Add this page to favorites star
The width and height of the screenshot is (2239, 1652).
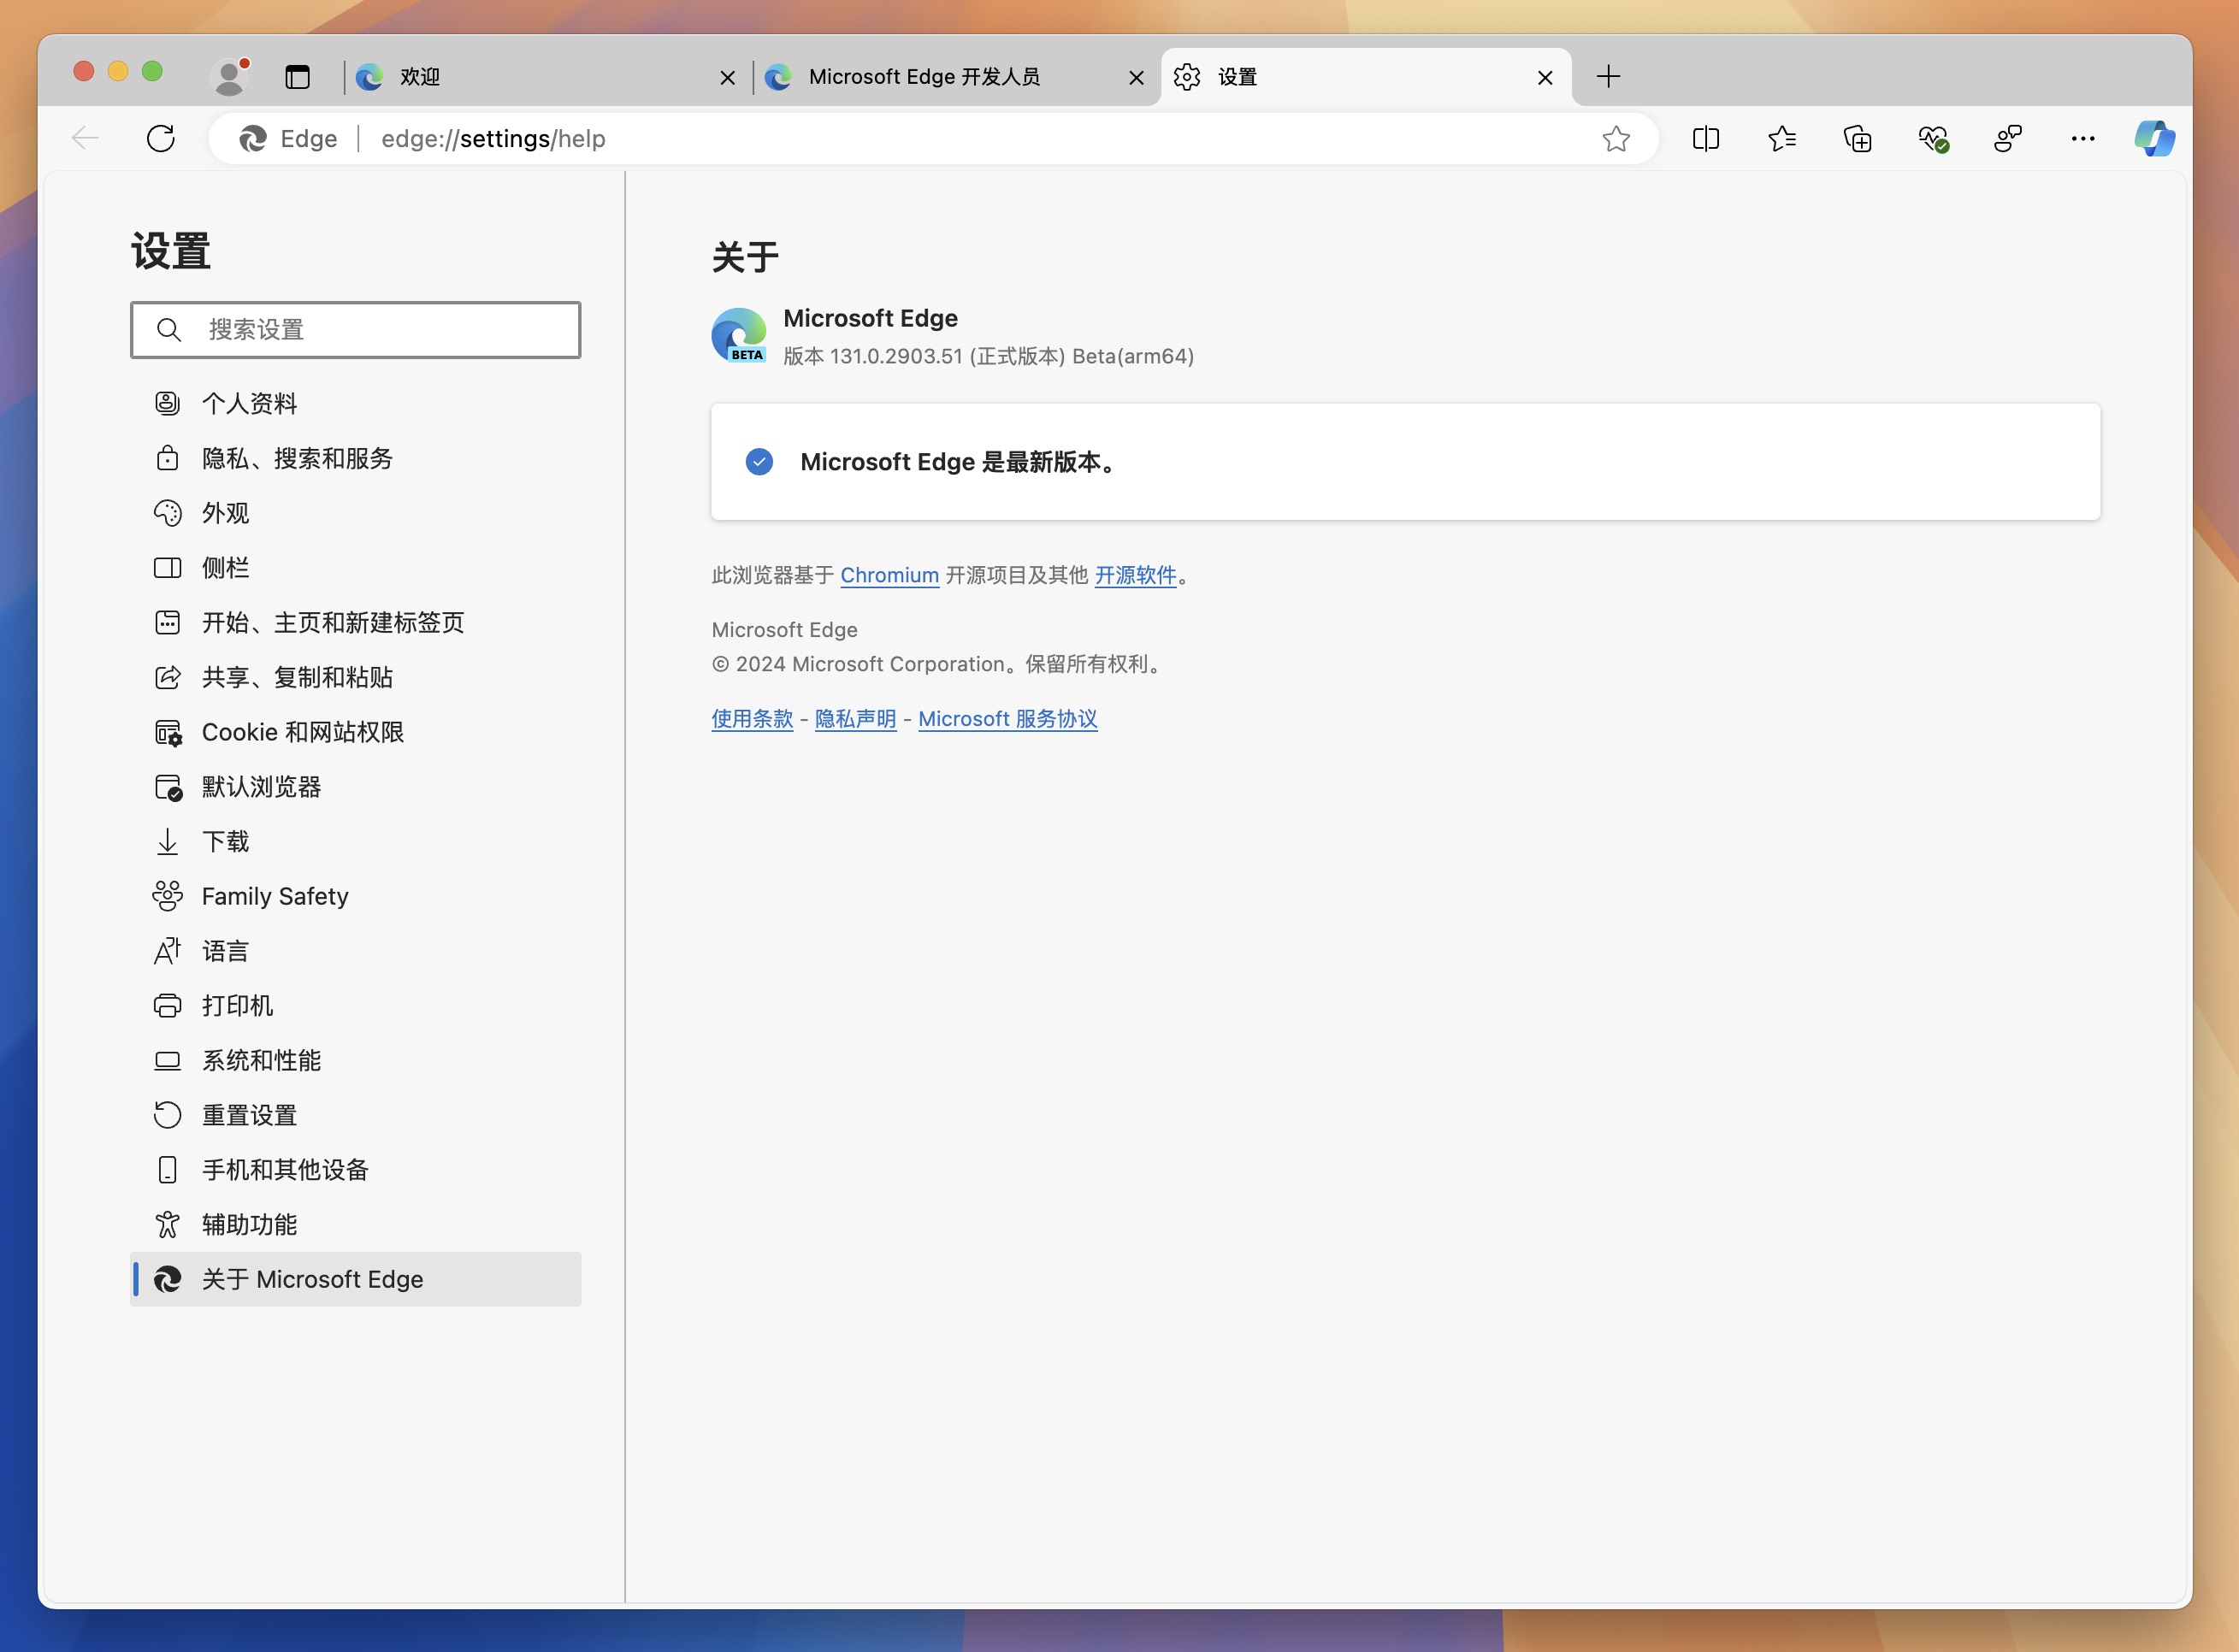click(x=1616, y=138)
